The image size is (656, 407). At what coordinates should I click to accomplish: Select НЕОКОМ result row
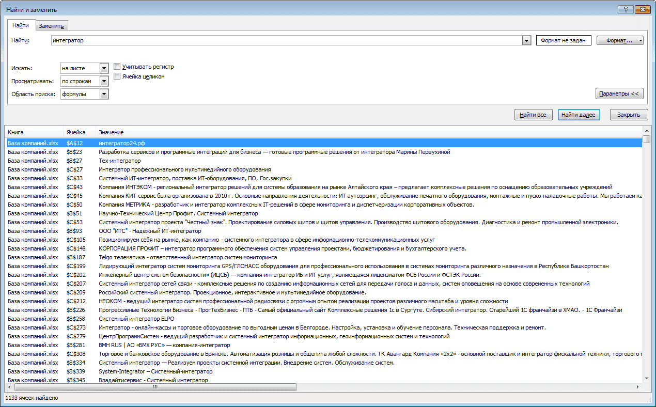323,301
